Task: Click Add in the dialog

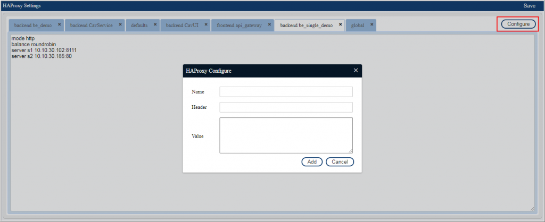Action: 312,162
